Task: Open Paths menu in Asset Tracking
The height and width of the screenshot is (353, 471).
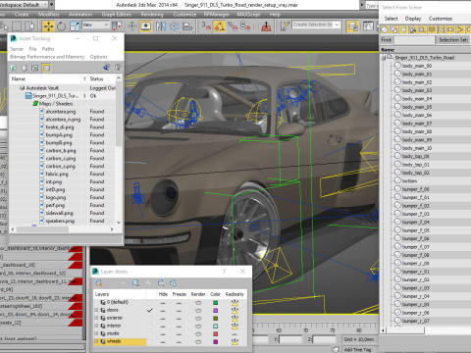Action: tap(48, 49)
